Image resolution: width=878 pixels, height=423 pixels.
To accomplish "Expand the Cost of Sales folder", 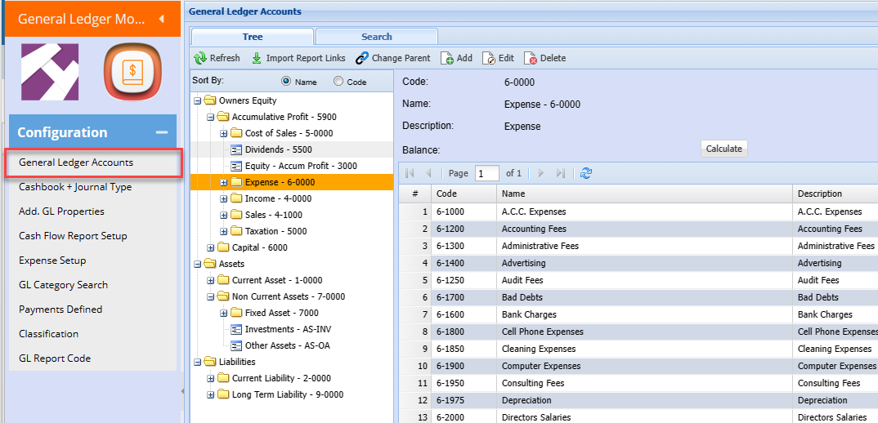I will coord(224,133).
